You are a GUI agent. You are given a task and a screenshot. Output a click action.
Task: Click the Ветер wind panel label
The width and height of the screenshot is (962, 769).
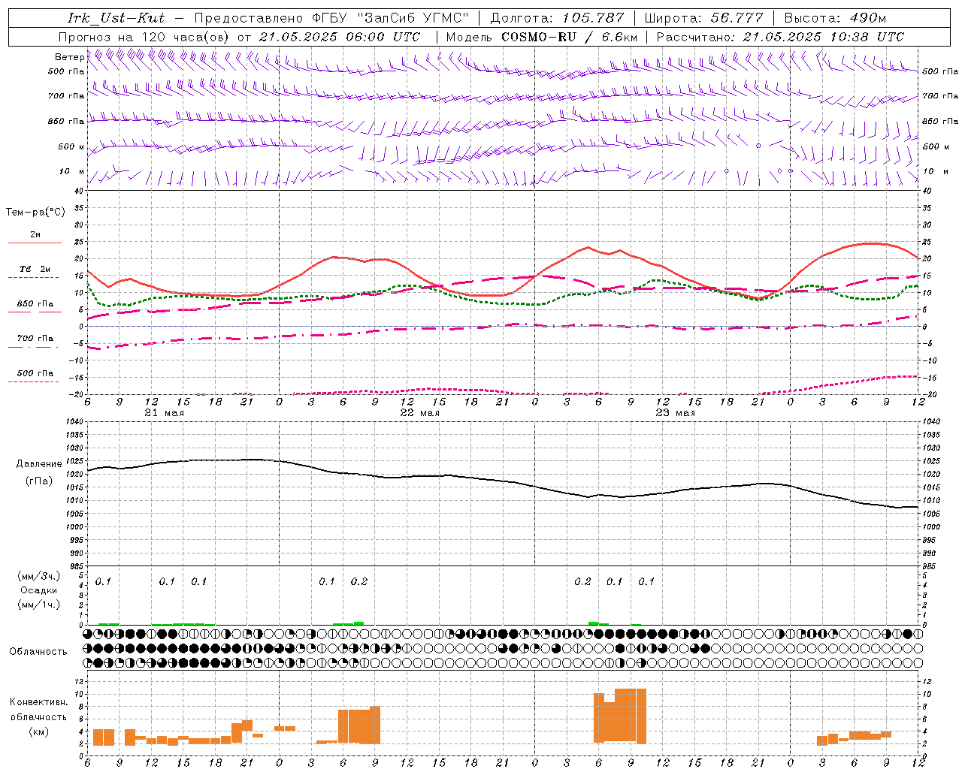click(x=69, y=57)
